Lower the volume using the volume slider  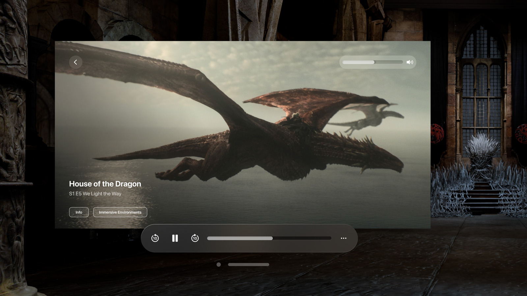coord(359,62)
